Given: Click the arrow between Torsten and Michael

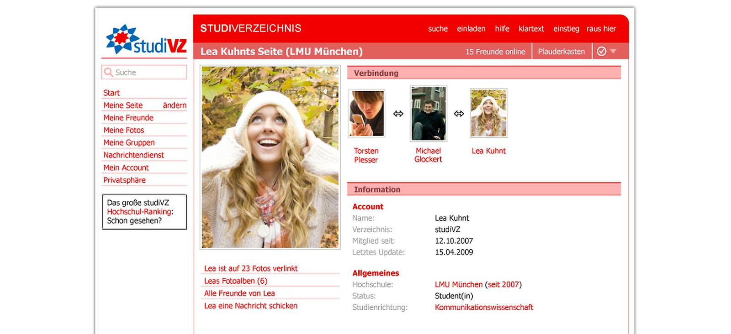Looking at the screenshot, I should coord(398,114).
